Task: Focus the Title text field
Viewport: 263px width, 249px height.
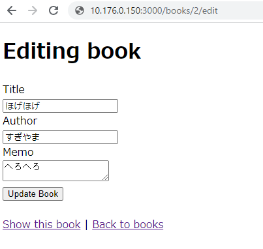Action: tap(60, 106)
